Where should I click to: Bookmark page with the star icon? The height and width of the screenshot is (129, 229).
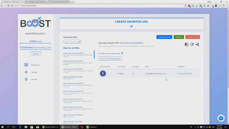coord(185,6)
